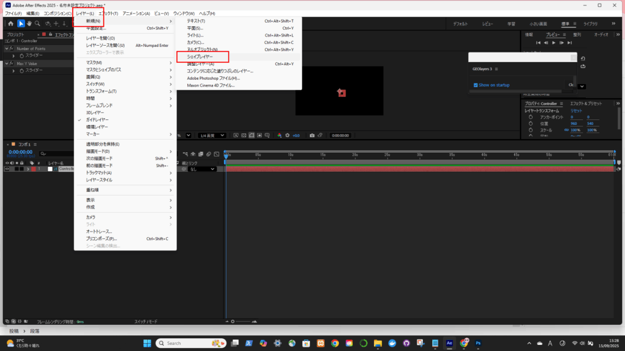Select the Home icon in the toolbar
Image resolution: width=625 pixels, height=351 pixels.
[10, 24]
